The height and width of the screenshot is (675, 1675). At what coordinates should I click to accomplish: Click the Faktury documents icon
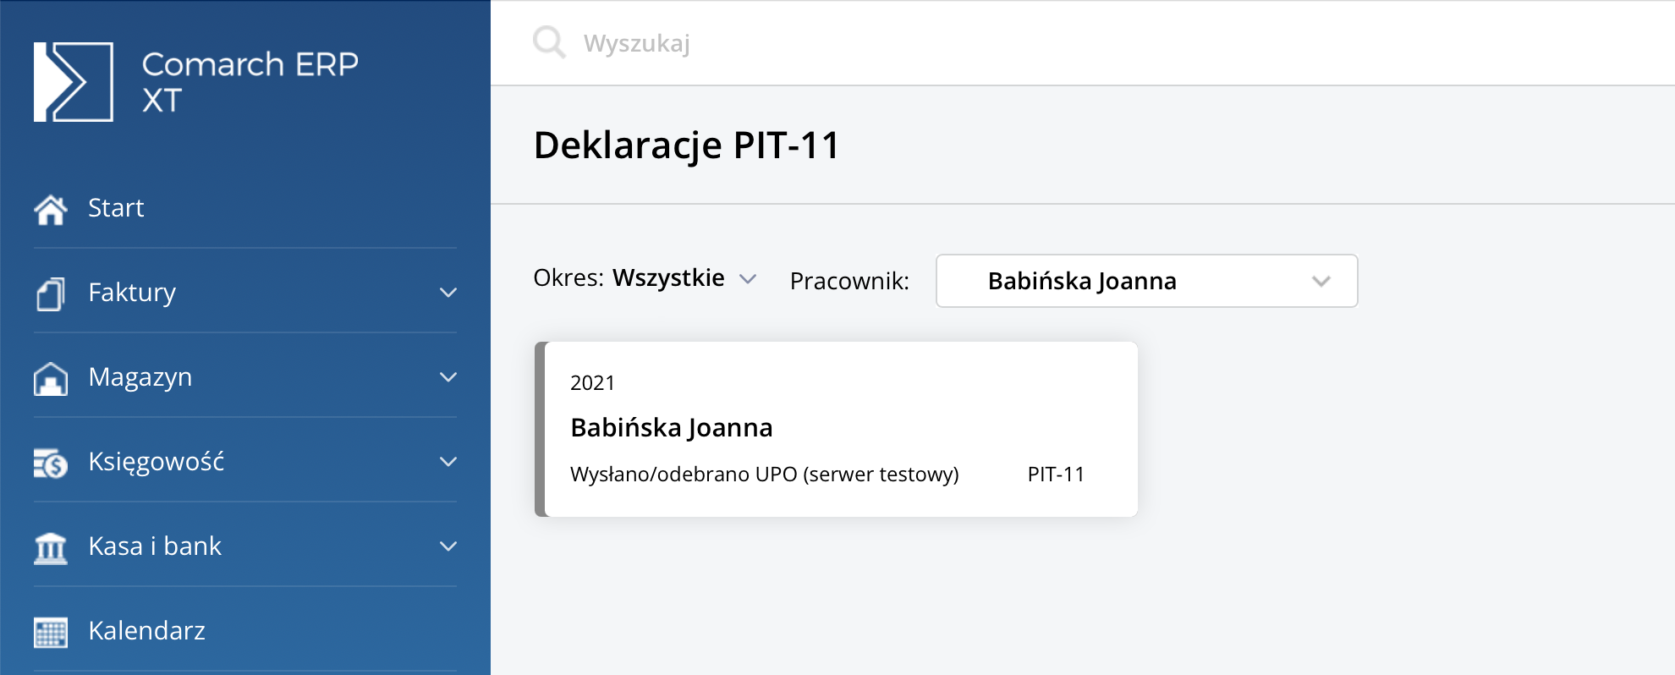[x=51, y=294]
